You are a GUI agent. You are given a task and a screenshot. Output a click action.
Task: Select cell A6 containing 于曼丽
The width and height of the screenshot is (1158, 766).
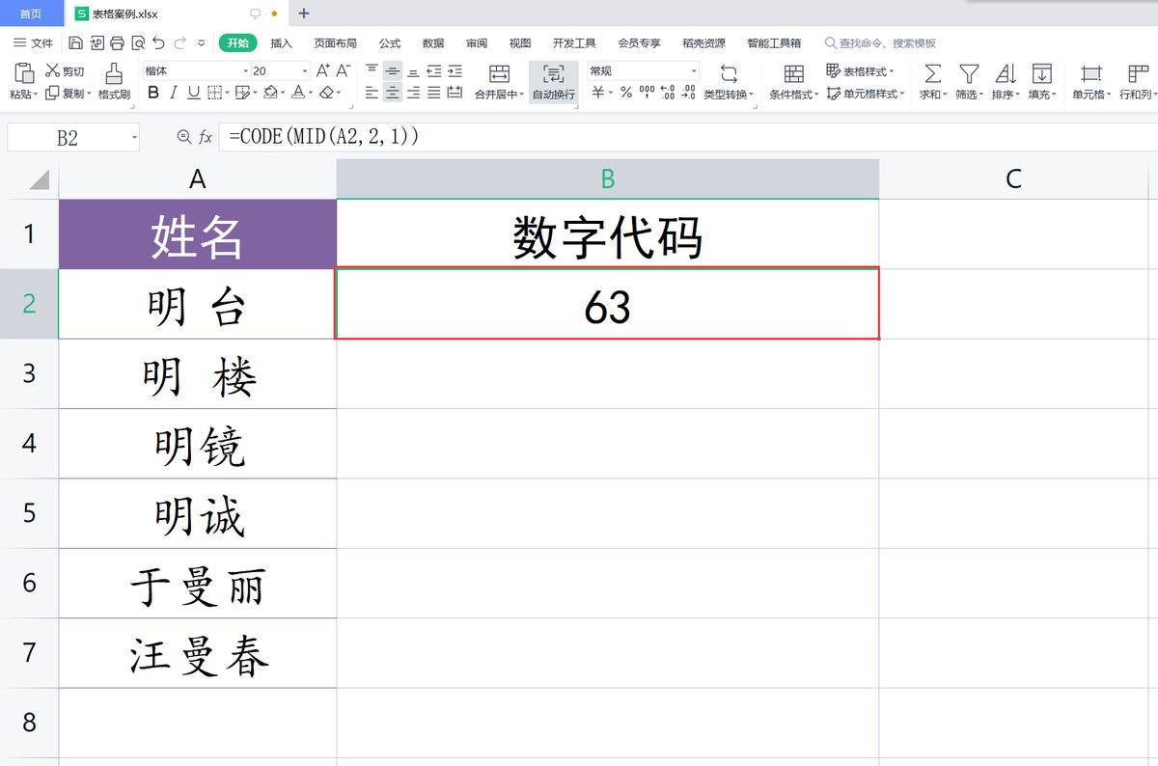[197, 583]
